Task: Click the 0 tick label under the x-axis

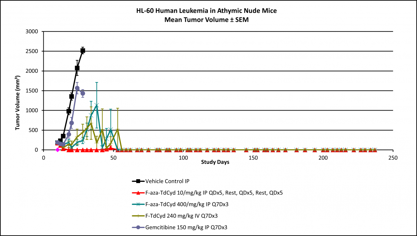Action: [x=43, y=158]
